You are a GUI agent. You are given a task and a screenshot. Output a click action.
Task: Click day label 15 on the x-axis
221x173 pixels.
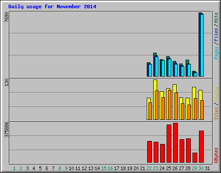coord(104,168)
